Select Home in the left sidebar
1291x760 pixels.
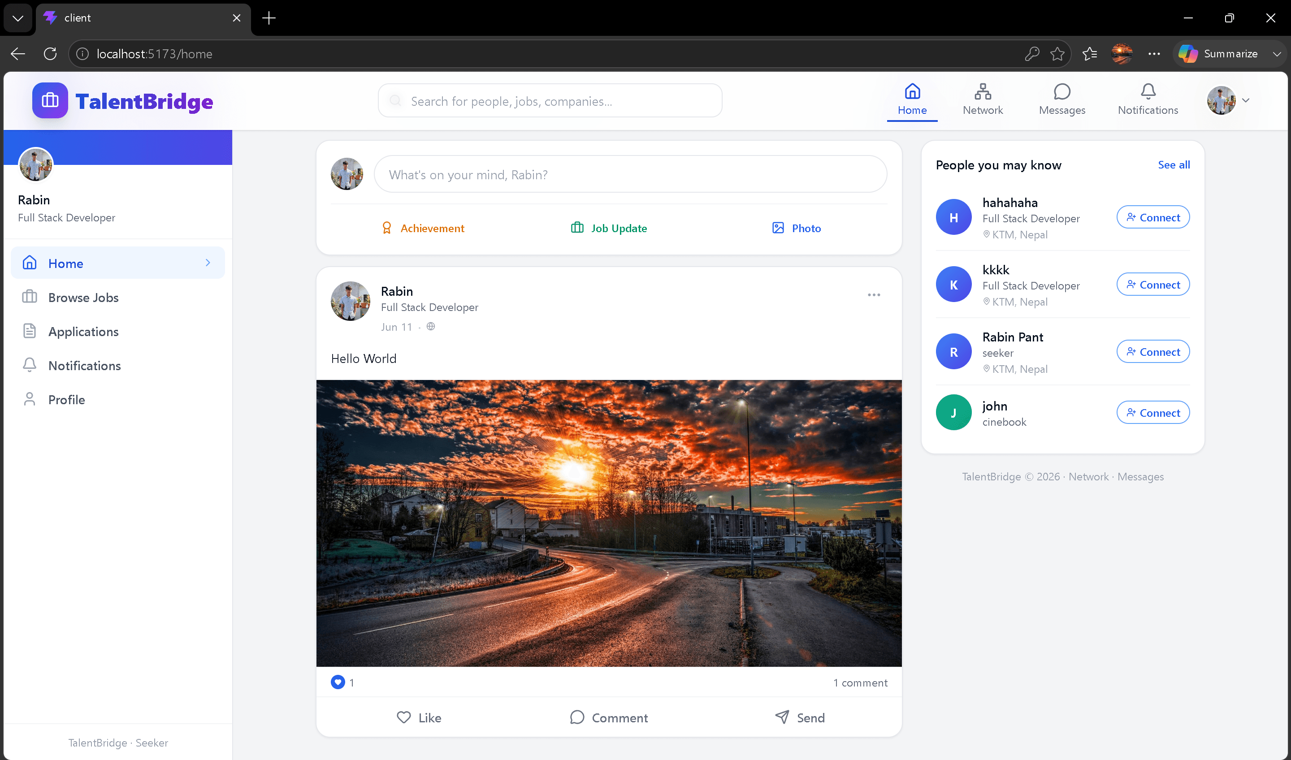point(118,263)
